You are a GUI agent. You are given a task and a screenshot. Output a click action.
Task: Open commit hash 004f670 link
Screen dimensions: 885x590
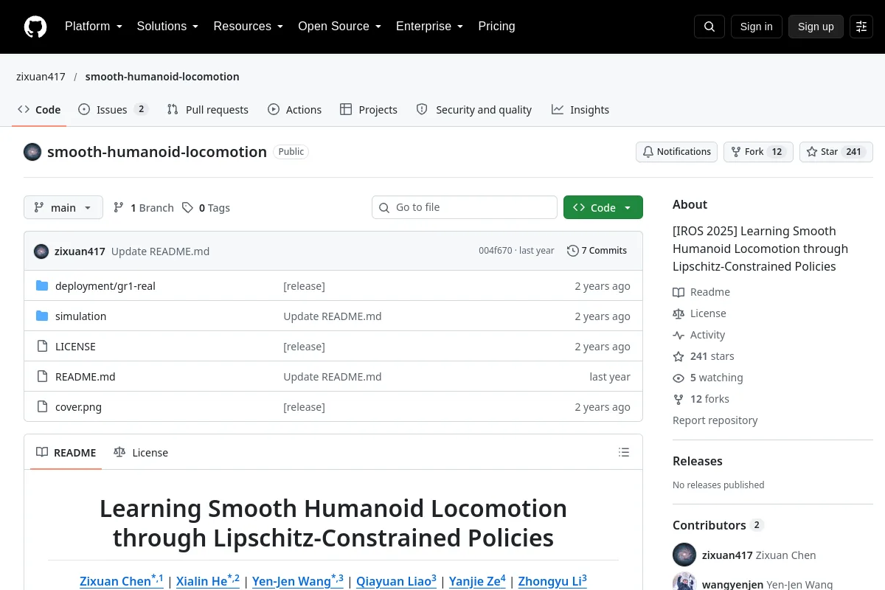point(495,251)
